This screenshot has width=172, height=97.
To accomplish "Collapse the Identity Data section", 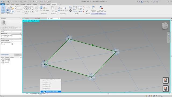I will (x=21, y=33).
